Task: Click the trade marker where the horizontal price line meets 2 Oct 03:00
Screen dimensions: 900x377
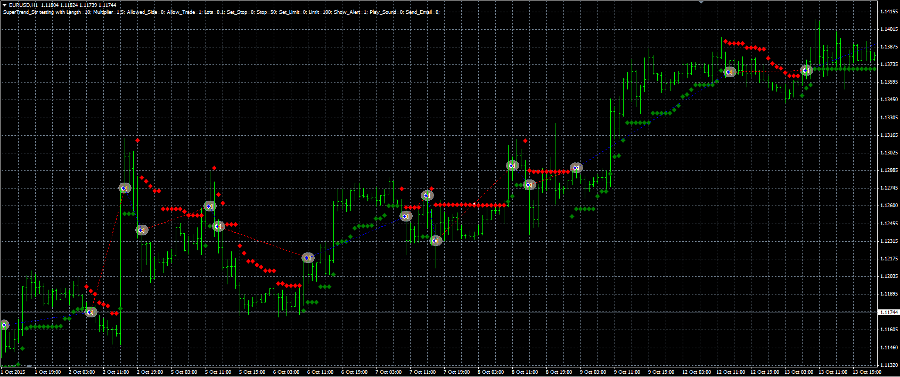Action: pyautogui.click(x=91, y=312)
